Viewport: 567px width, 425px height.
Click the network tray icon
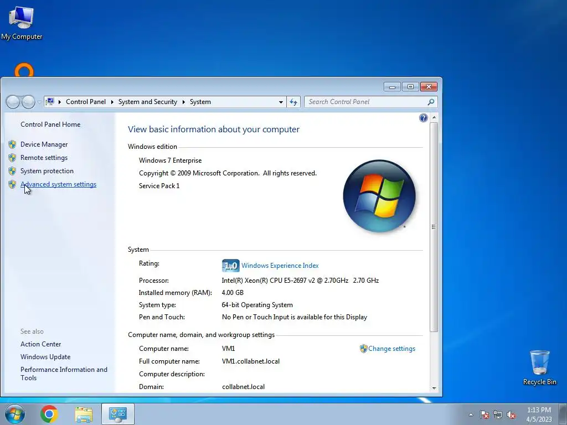coord(498,414)
